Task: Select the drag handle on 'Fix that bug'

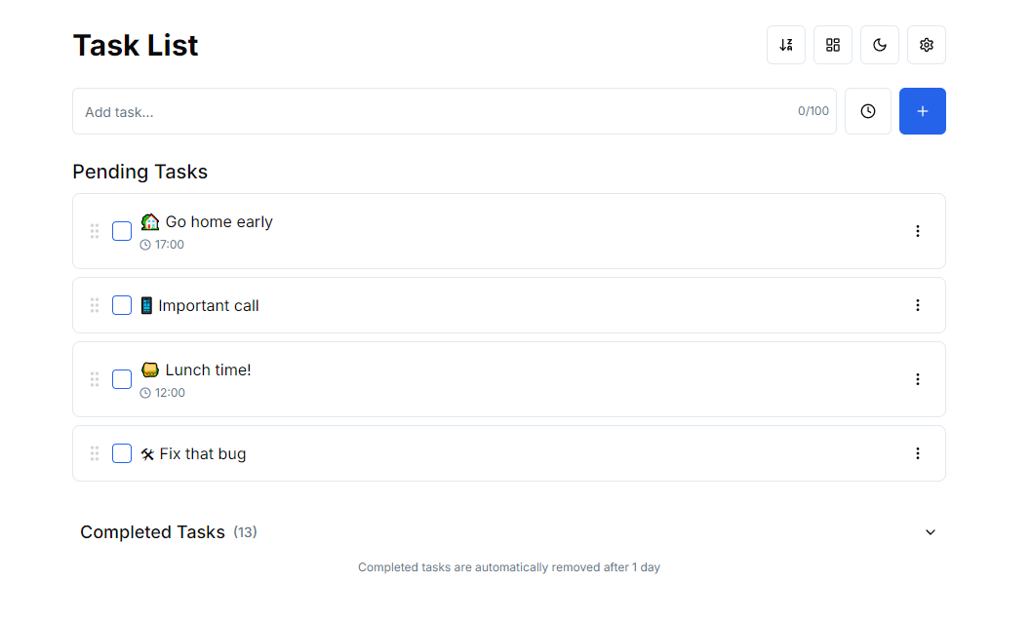Action: point(95,453)
